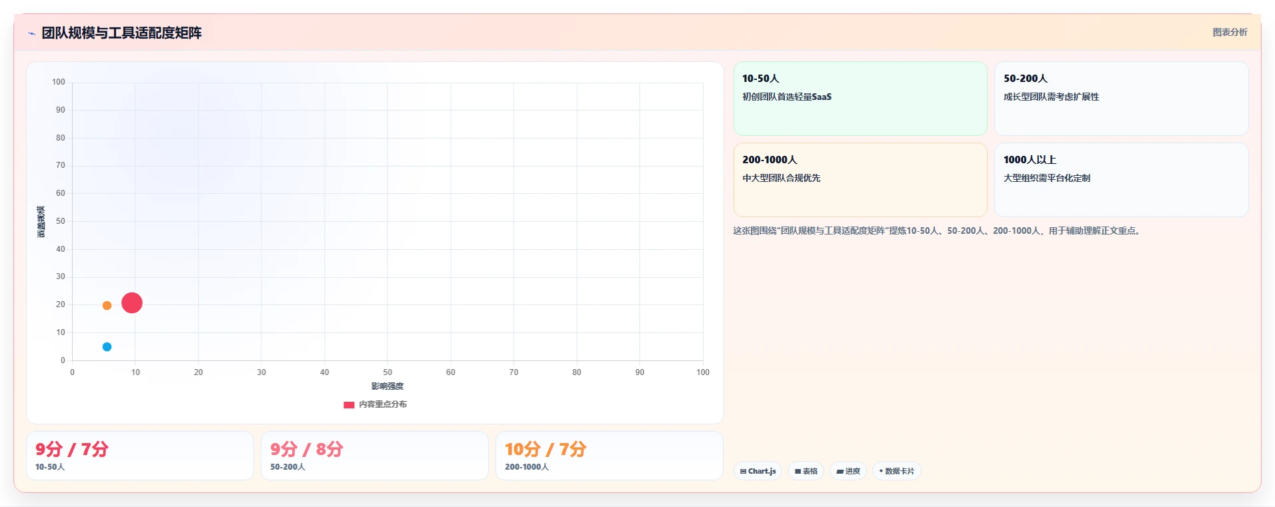Open the 1000人以上 card

click(1121, 180)
